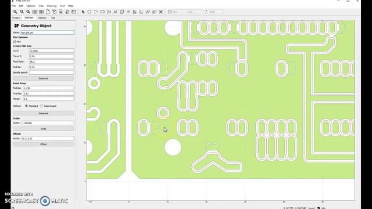This screenshot has height=209, width=372.
Task: Click the Overlap input field
Action: tap(49, 93)
